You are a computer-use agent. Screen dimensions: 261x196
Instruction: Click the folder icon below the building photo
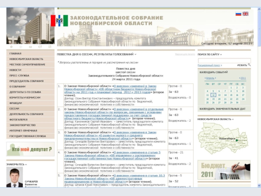point(40,47)
